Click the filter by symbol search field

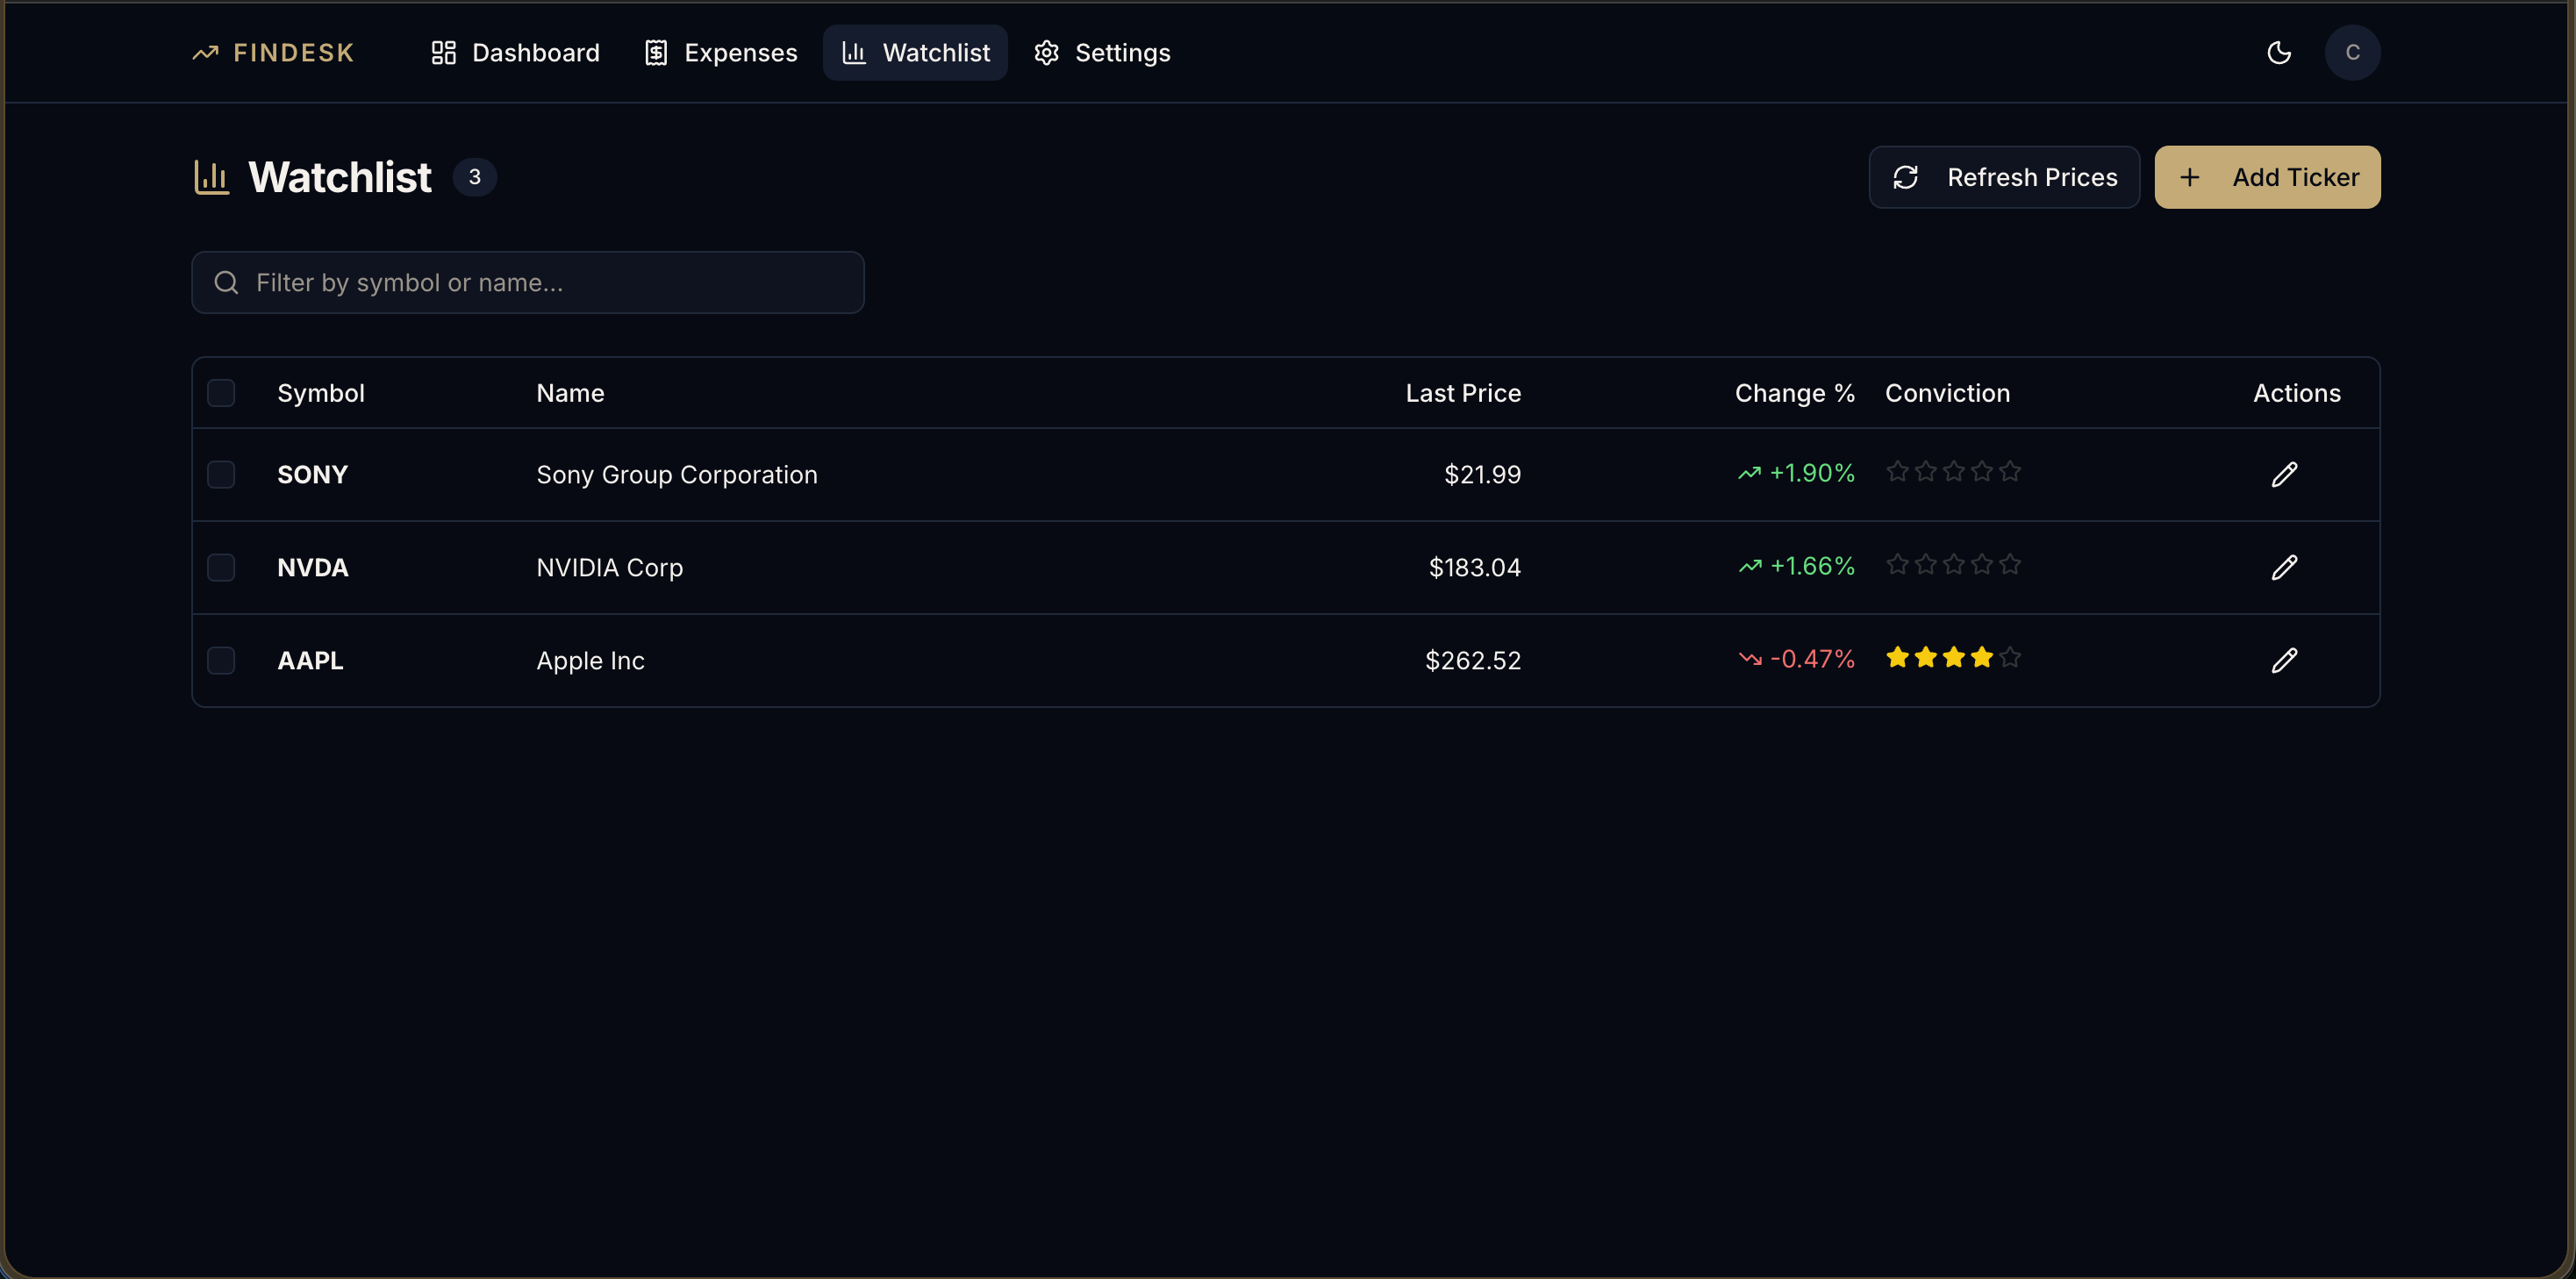tap(527, 282)
